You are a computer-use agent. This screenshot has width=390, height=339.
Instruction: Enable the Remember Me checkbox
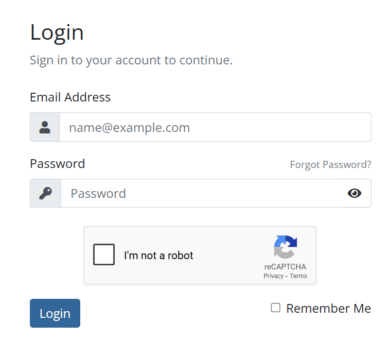[276, 308]
